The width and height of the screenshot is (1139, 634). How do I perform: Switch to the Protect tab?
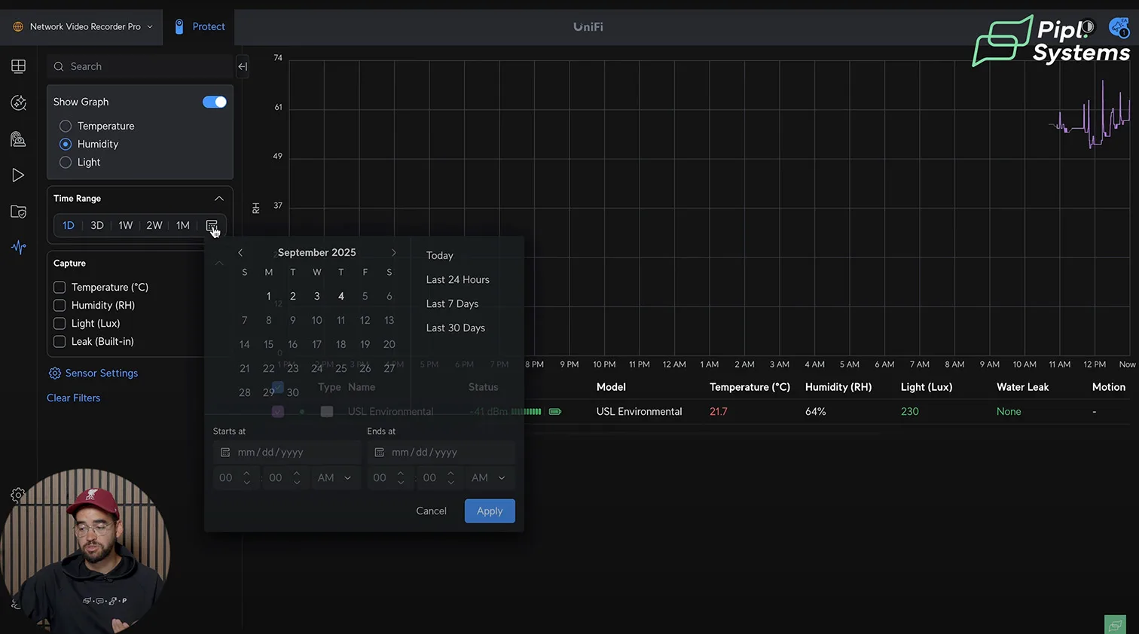point(199,26)
